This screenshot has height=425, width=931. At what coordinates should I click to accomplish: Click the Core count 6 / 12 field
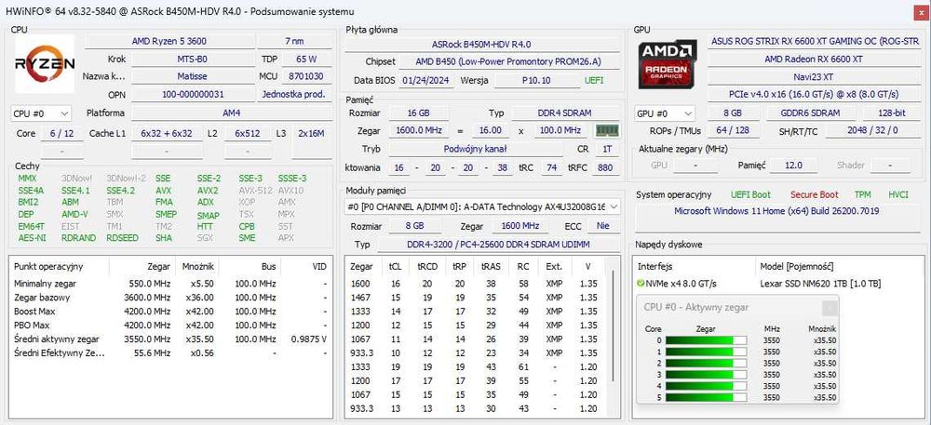pyautogui.click(x=61, y=133)
